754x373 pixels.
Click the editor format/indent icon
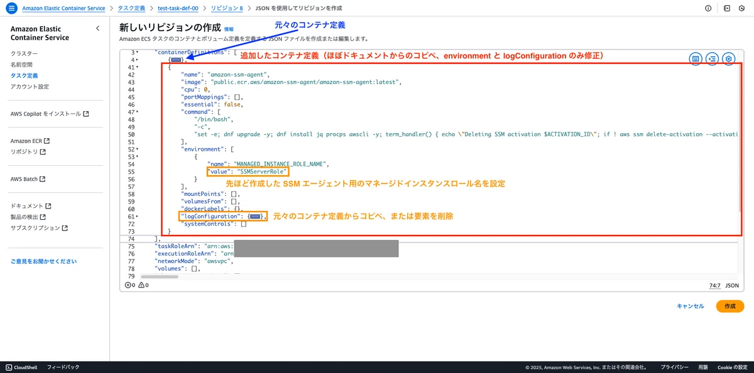712,58
